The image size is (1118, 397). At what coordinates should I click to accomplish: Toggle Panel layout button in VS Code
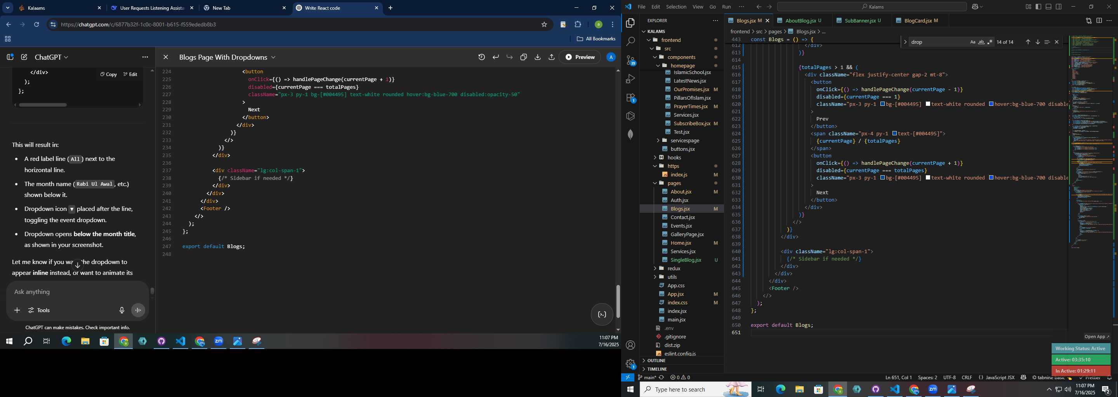(1049, 7)
